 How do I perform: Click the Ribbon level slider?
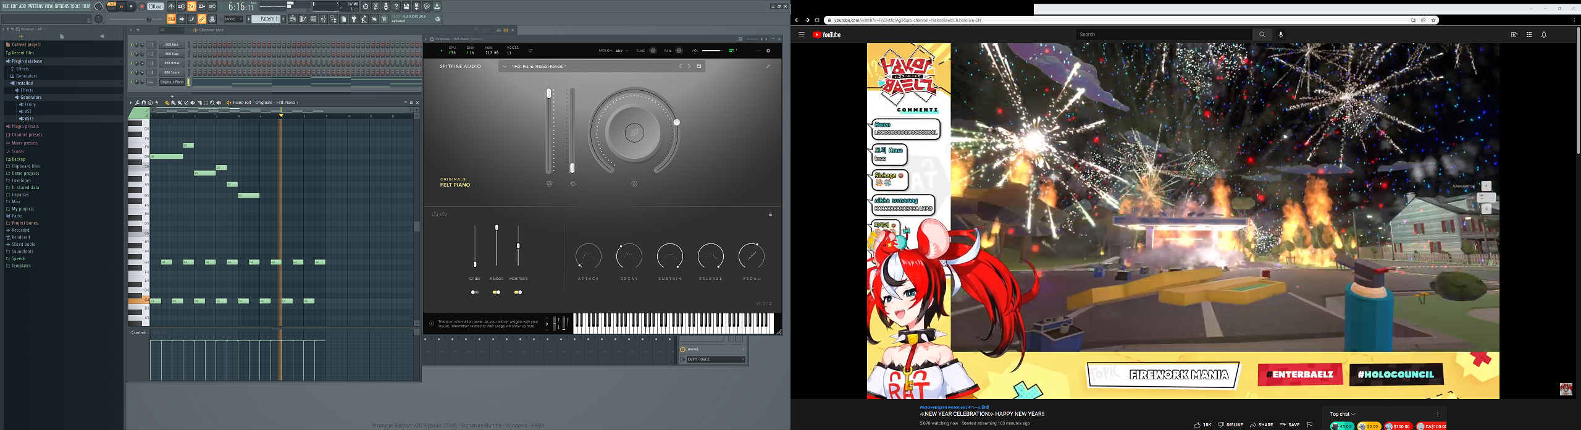coord(497,245)
